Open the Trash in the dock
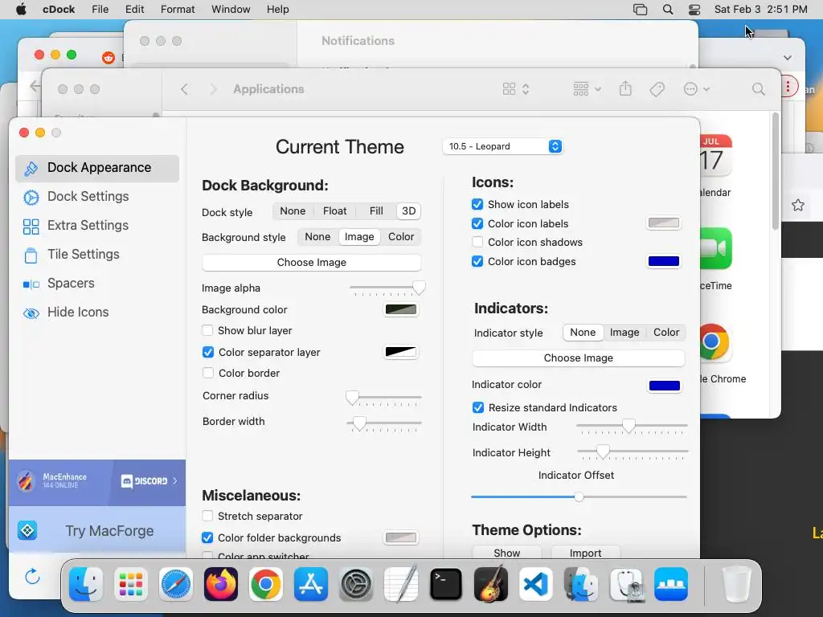 click(737, 584)
